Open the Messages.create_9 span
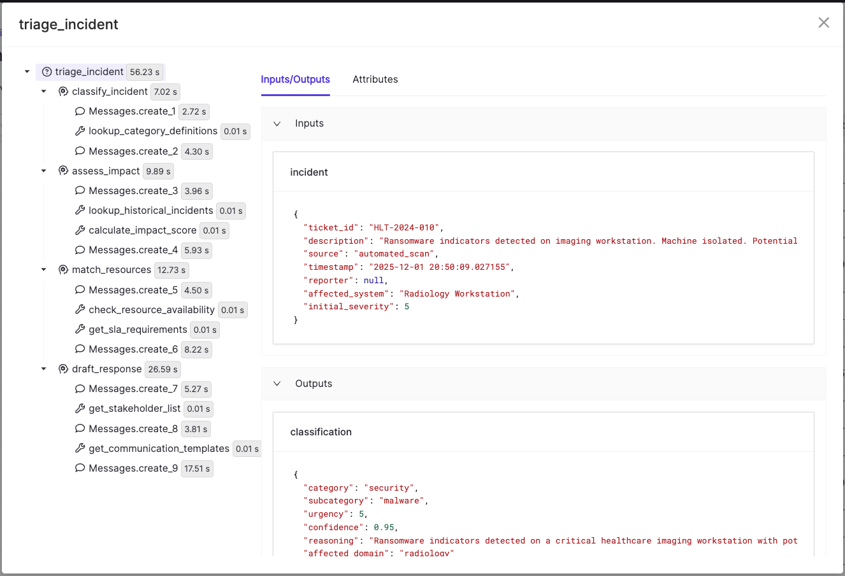 [x=133, y=468]
